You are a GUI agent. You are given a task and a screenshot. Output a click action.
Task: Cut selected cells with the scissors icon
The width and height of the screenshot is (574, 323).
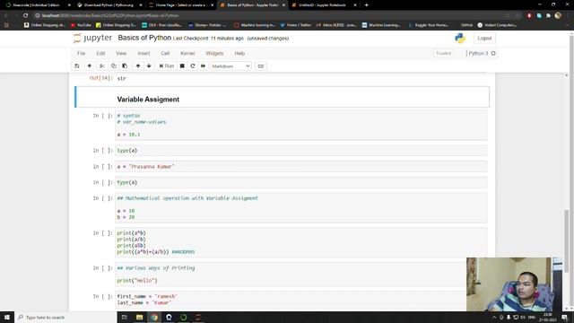click(102, 65)
